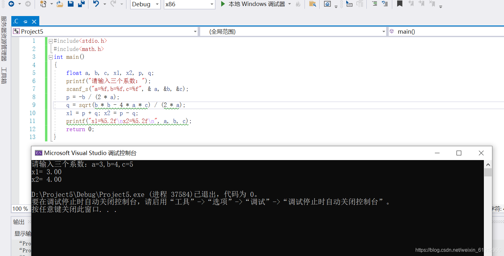This screenshot has width=504, height=256.
Task: Click the Save All icon
Action: click(81, 4)
